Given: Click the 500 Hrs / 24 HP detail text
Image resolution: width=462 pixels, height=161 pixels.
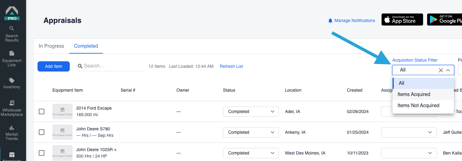Looking at the screenshot, I should coord(91,156).
